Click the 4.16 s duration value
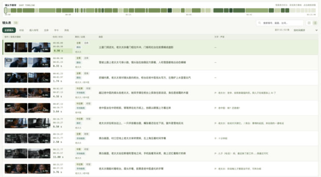The width and height of the screenshot is (321, 177). pyautogui.click(x=58, y=97)
